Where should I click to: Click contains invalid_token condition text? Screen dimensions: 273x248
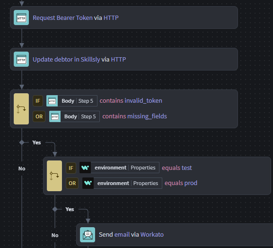click(x=131, y=101)
